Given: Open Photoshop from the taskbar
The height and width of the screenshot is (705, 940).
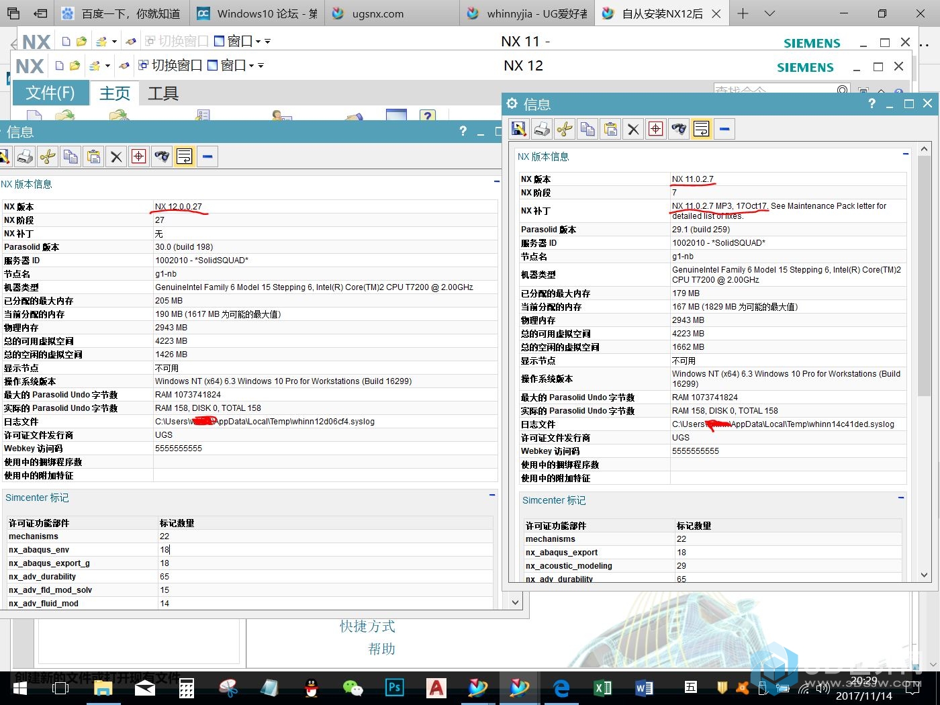Looking at the screenshot, I should coord(394,688).
